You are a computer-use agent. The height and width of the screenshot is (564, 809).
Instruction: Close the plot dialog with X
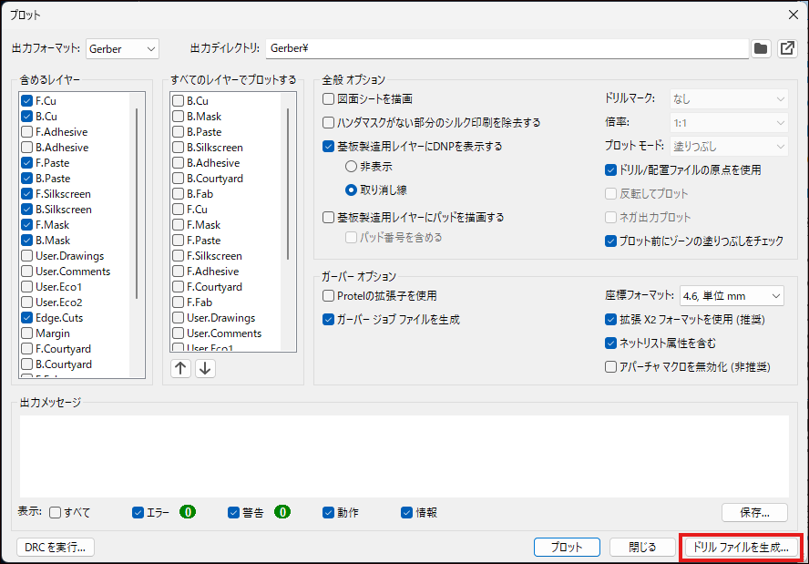[793, 15]
